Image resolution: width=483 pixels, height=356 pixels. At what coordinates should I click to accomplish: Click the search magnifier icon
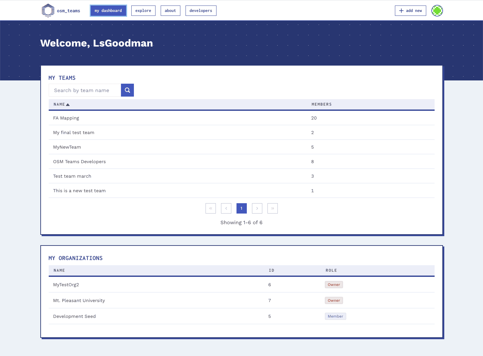point(127,90)
